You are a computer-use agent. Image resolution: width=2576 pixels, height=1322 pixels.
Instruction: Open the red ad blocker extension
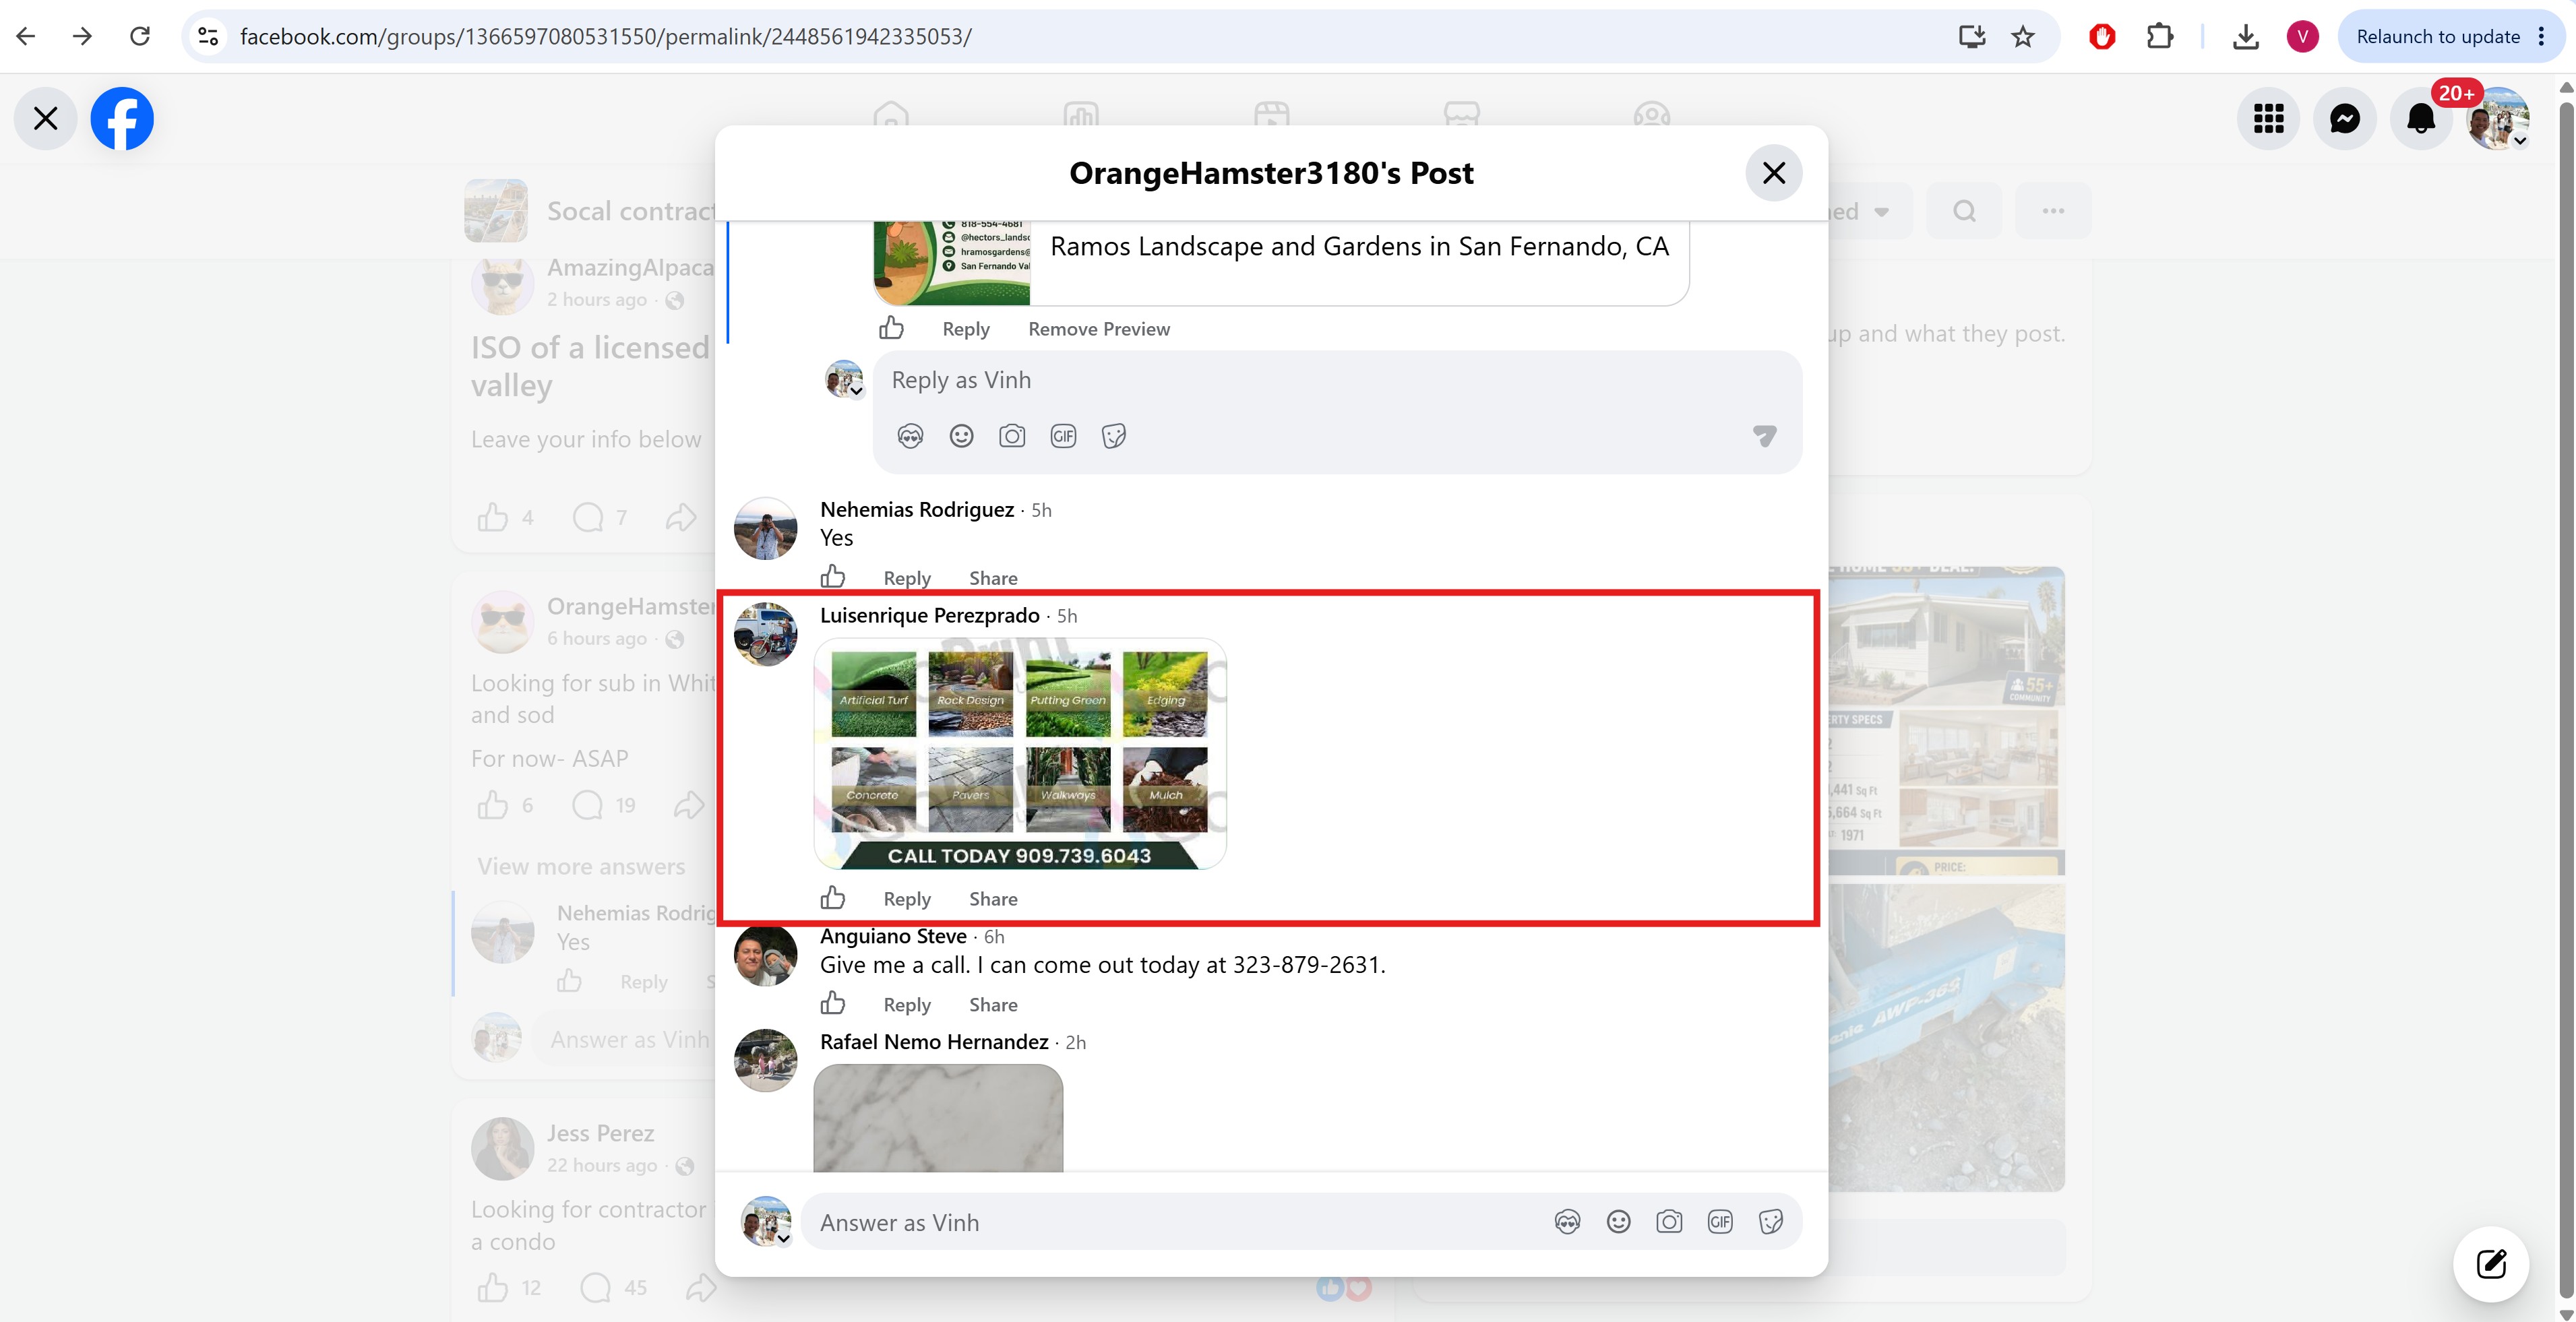click(2102, 37)
